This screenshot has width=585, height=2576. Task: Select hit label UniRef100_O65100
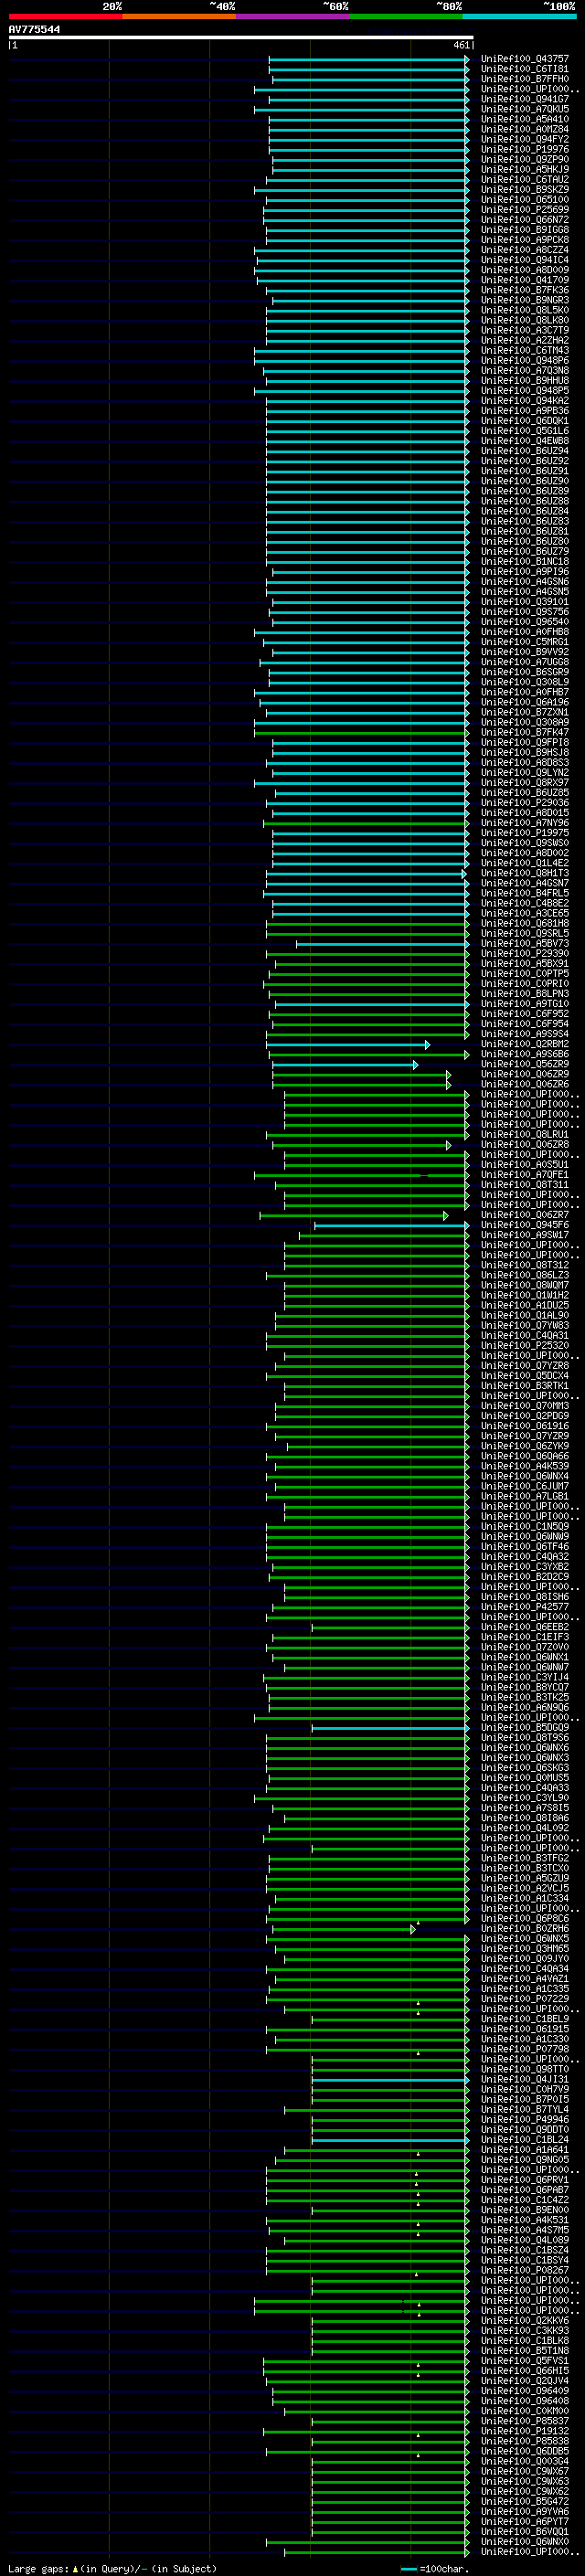(524, 200)
